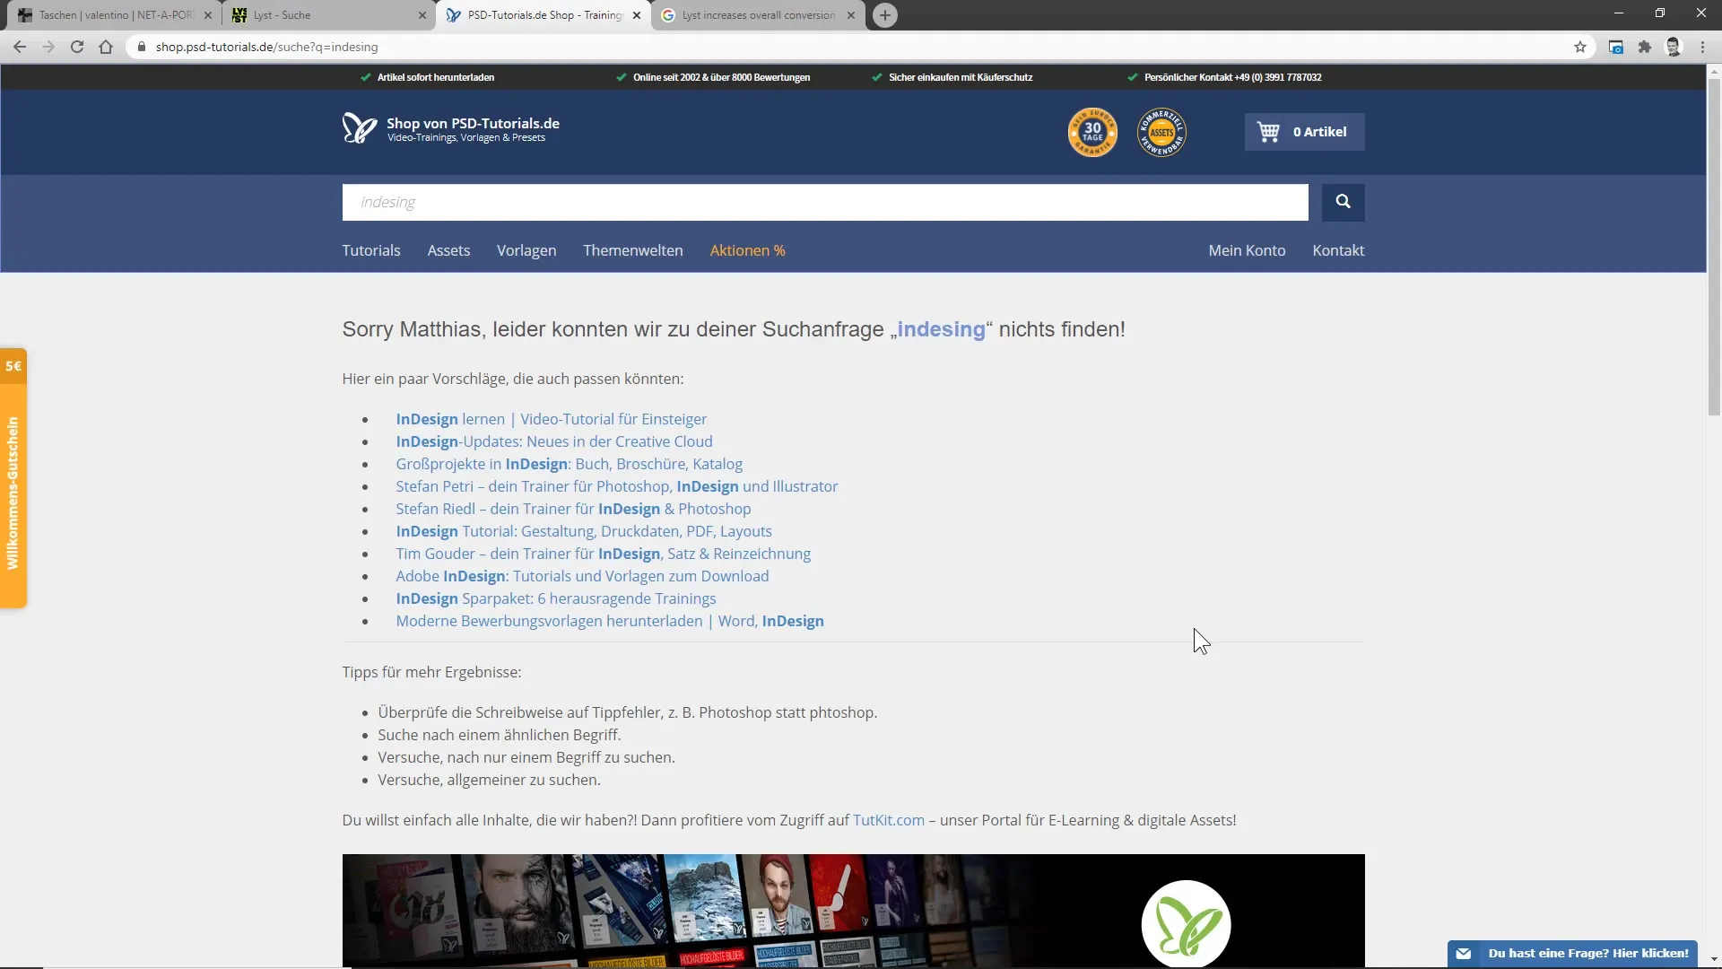Click the browser forward arrow
Image resolution: width=1722 pixels, height=969 pixels.
point(48,47)
